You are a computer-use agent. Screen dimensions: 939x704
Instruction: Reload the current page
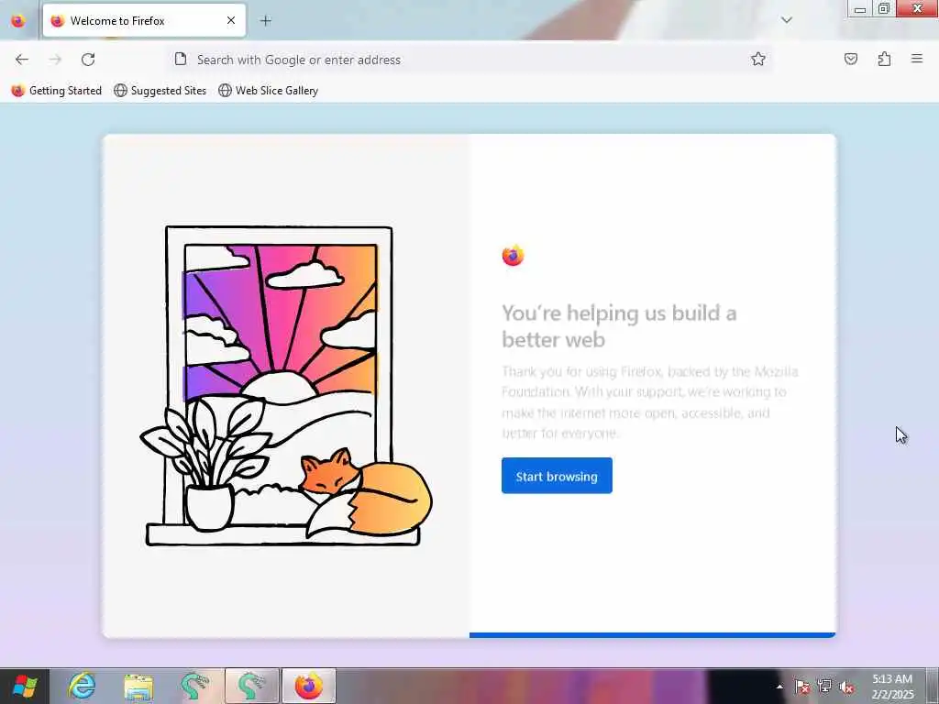[x=88, y=60]
